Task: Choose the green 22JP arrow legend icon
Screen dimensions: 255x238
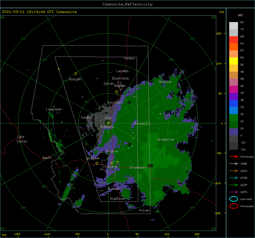Action: tap(233, 185)
